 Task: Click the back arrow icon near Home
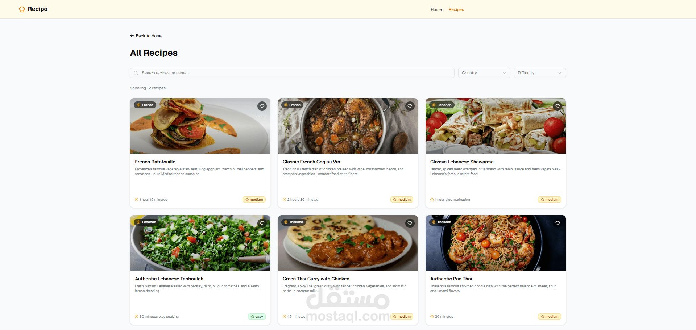[132, 35]
